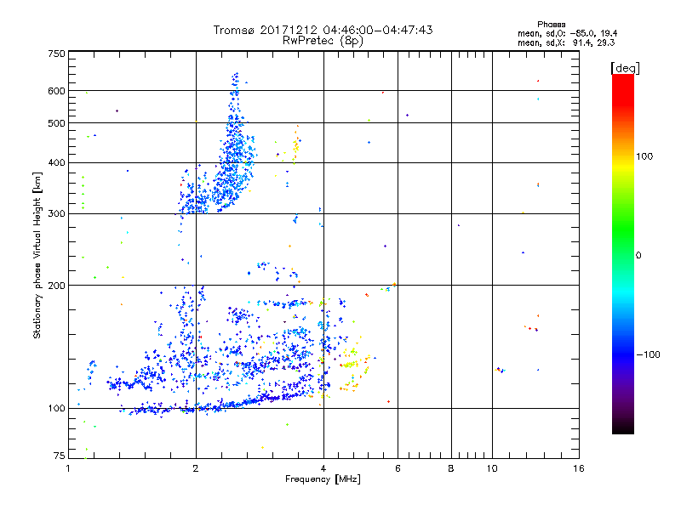The image size is (681, 510).
Task: Select the 'mean, sd,X: 91.4, 29.3' line
Action: tap(566, 42)
